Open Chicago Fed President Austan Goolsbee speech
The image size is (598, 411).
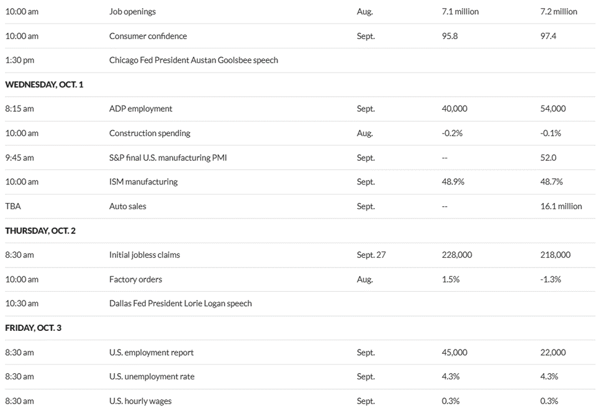[193, 60]
